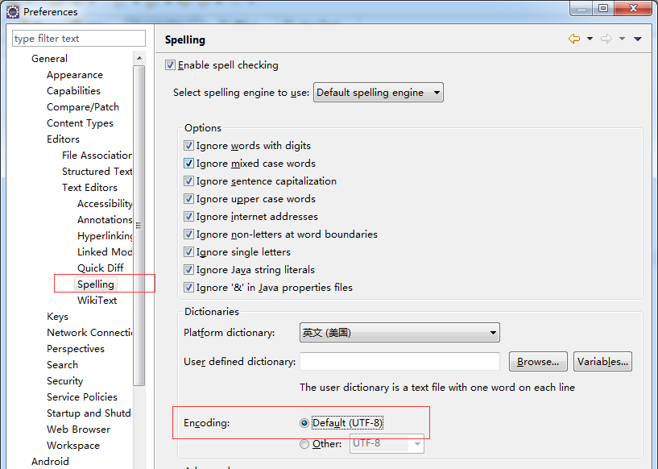Select Default (UTF-8) encoding radio button
658x469 pixels.
(304, 423)
